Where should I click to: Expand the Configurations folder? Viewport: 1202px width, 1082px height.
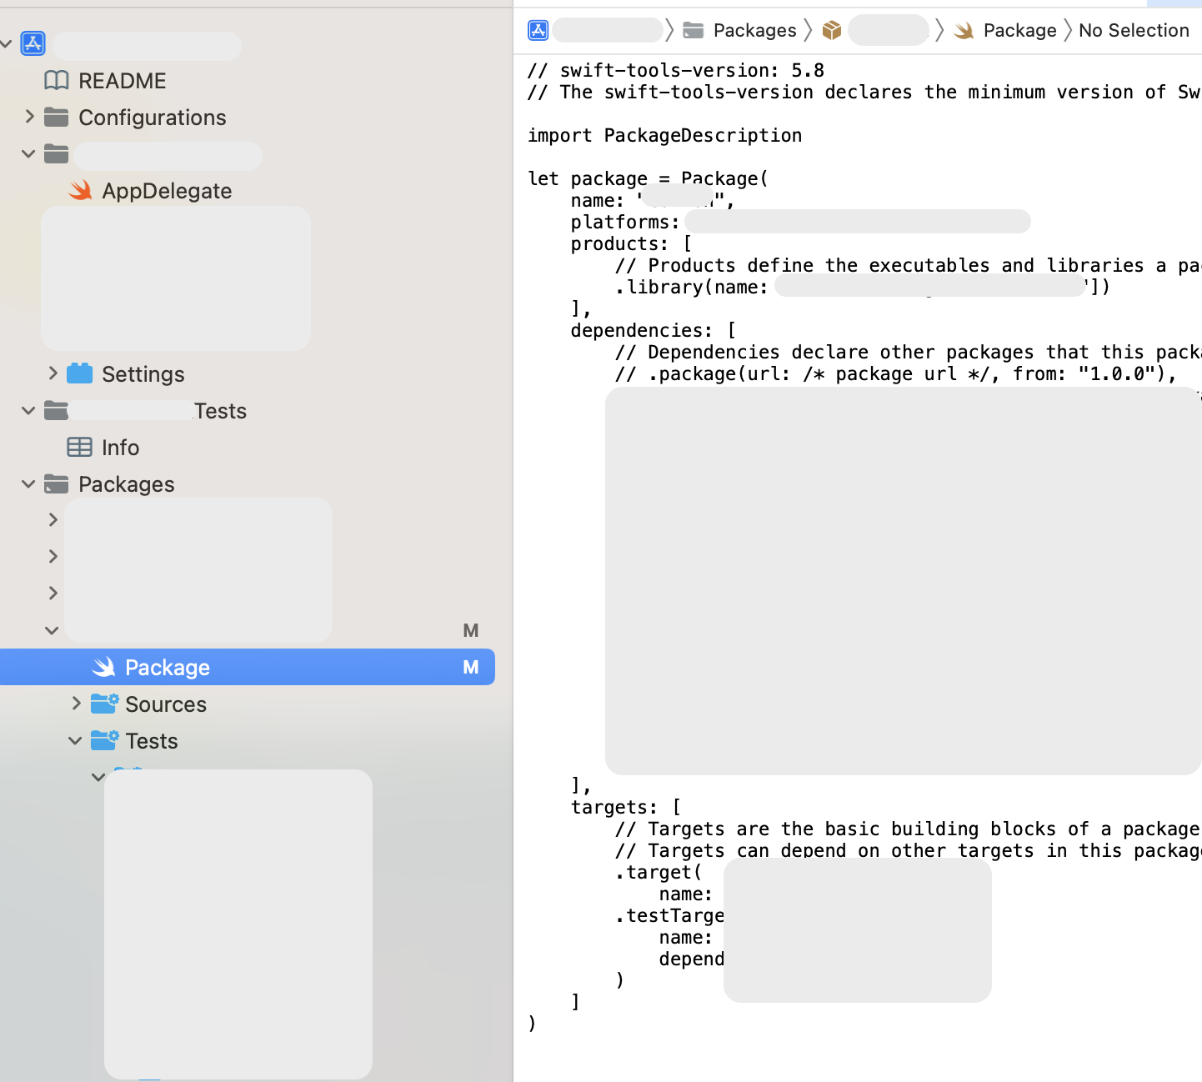pyautogui.click(x=30, y=117)
